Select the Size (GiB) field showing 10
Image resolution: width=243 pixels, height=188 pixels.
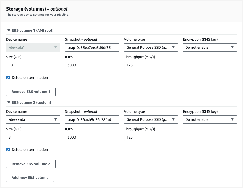tap(33, 65)
